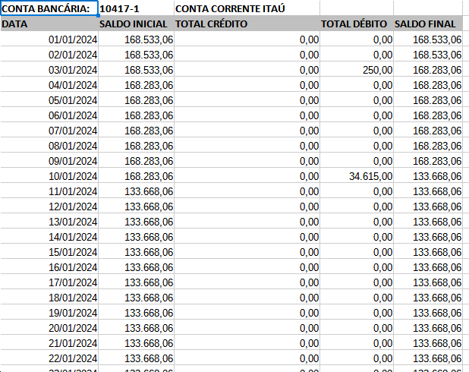Click total débito in 15/01/2024 row
469x372 pixels.
(x=357, y=252)
